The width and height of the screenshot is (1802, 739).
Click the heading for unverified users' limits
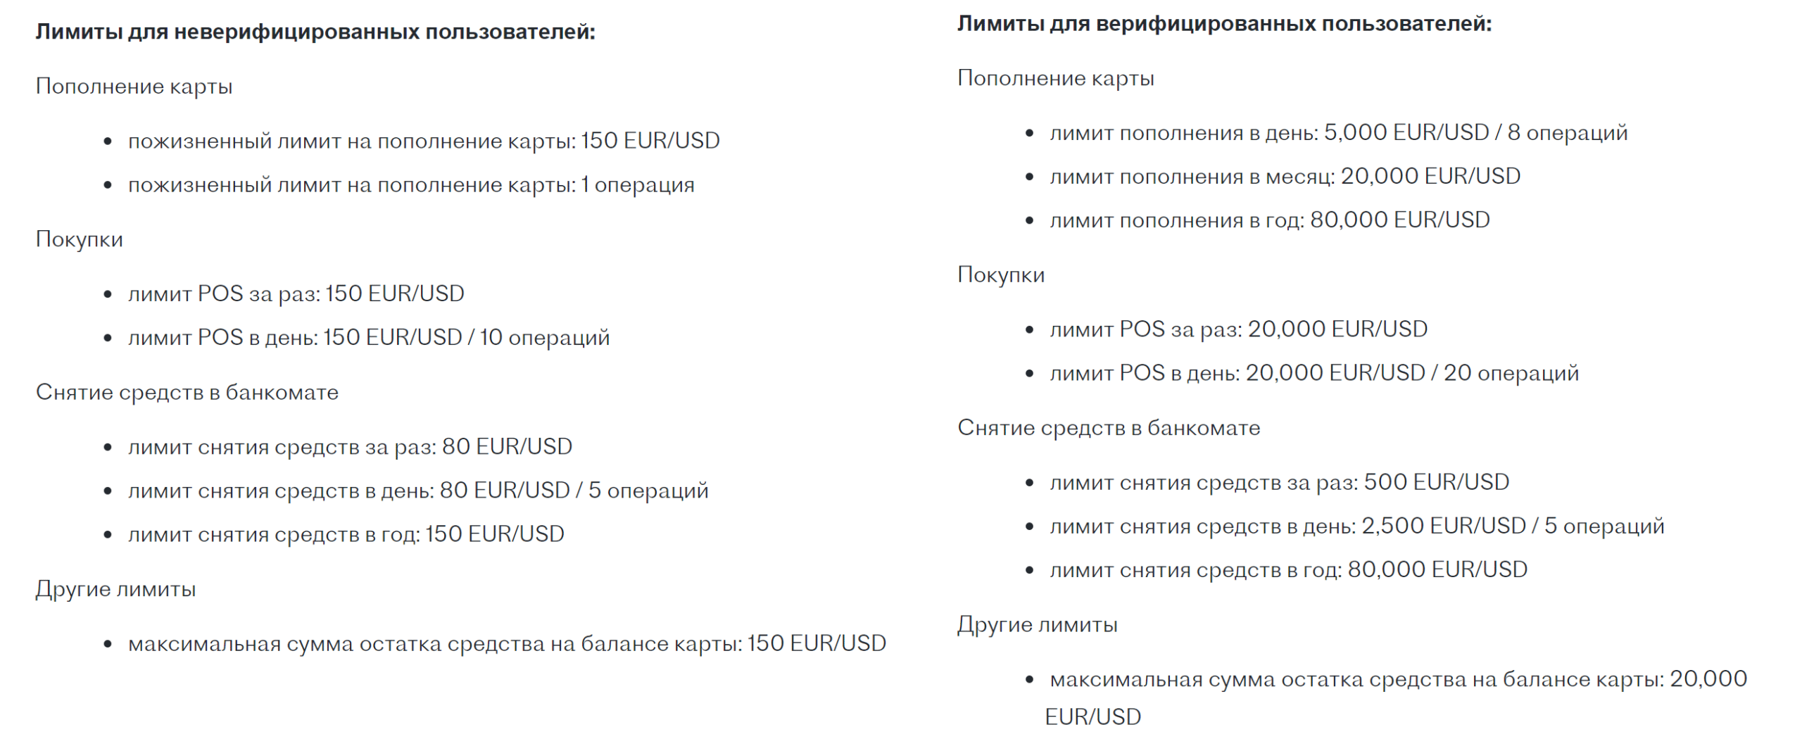click(x=315, y=32)
